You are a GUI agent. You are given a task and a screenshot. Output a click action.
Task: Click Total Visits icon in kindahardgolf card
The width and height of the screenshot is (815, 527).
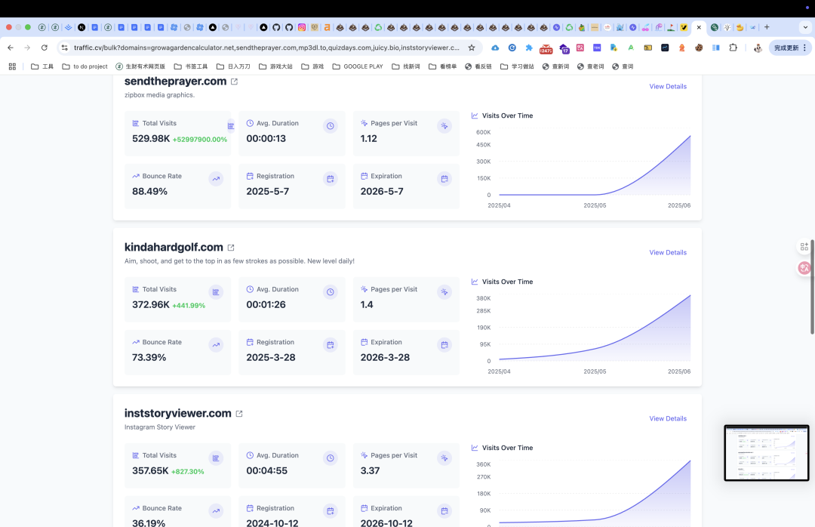coord(216,292)
